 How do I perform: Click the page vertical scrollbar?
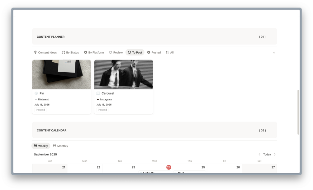coord(298,112)
